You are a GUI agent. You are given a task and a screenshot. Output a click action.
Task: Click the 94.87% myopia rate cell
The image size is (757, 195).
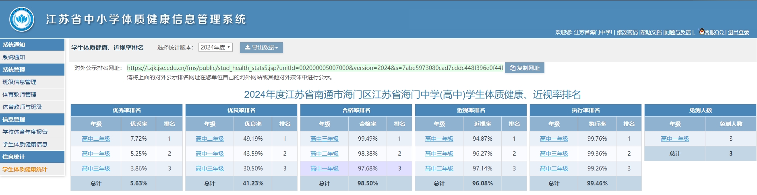click(482, 139)
